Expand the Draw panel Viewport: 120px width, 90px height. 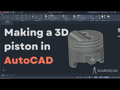click(8, 20)
